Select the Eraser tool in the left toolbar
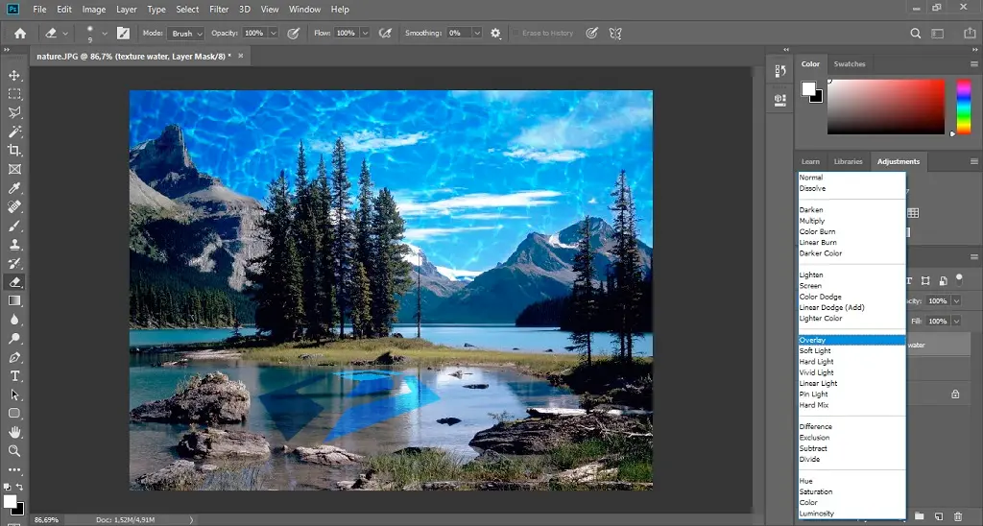Viewport: 983px width, 526px height. (x=14, y=282)
